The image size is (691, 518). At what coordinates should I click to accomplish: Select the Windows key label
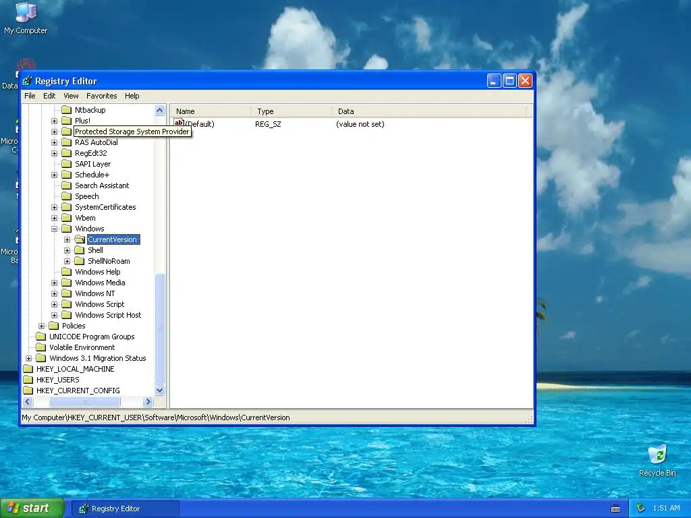90,229
